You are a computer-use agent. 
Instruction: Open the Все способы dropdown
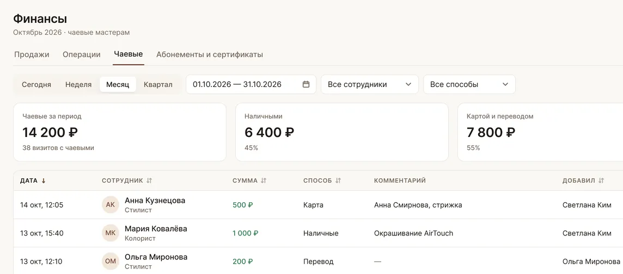[469, 84]
